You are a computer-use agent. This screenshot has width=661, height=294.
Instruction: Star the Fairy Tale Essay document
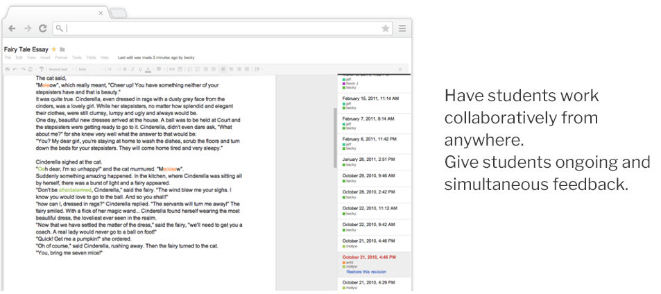[x=54, y=49]
